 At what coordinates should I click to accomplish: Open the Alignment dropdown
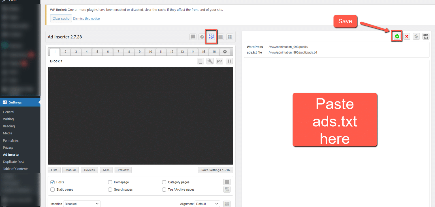pos(207,204)
